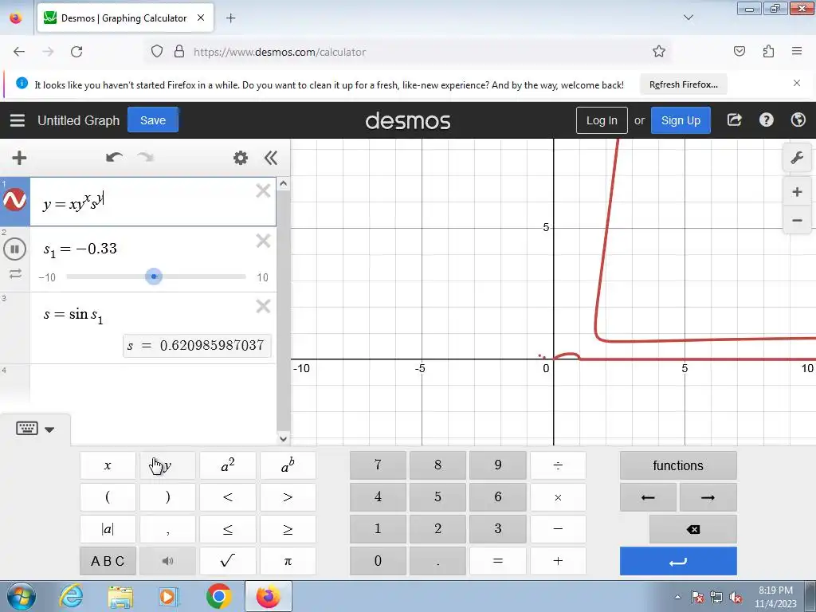Edit the slider upper bound 10

point(262,277)
